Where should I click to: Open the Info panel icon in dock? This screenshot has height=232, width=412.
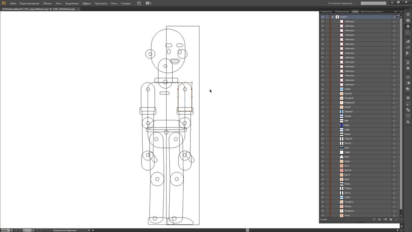[x=408, y=21]
